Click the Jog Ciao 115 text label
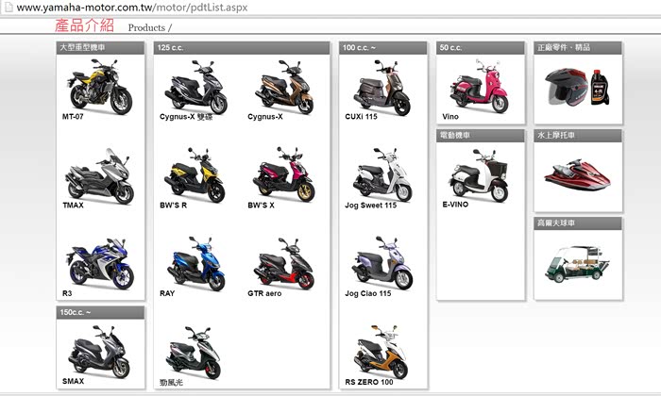This screenshot has height=396, width=661. 368,293
